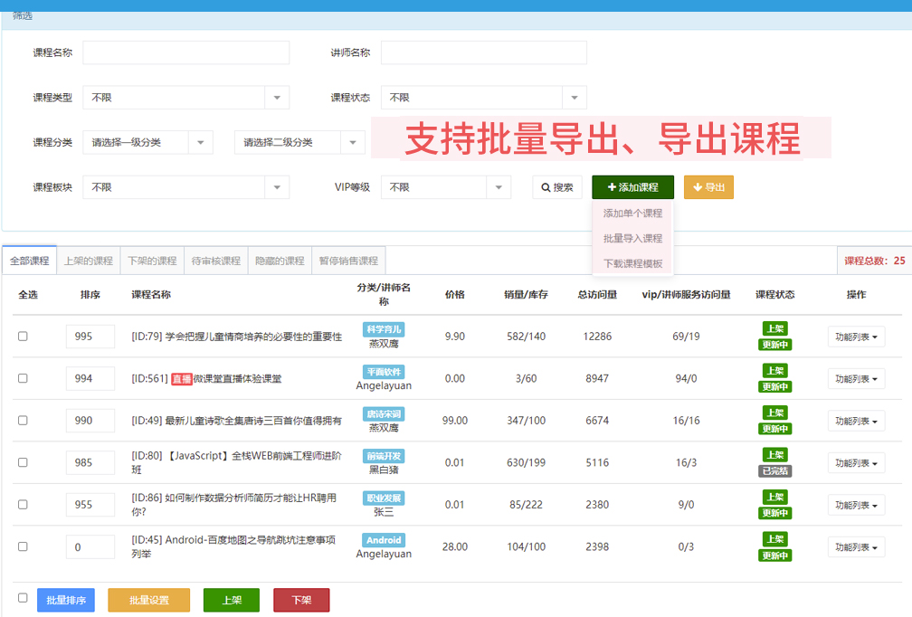Click the 全选 column header
Image resolution: width=912 pixels, height=617 pixels.
pyautogui.click(x=28, y=294)
